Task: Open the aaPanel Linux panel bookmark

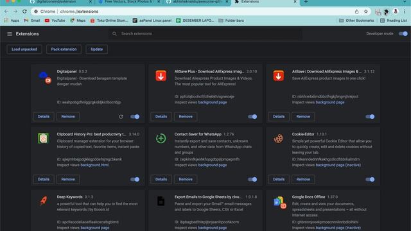Action: 152,21
